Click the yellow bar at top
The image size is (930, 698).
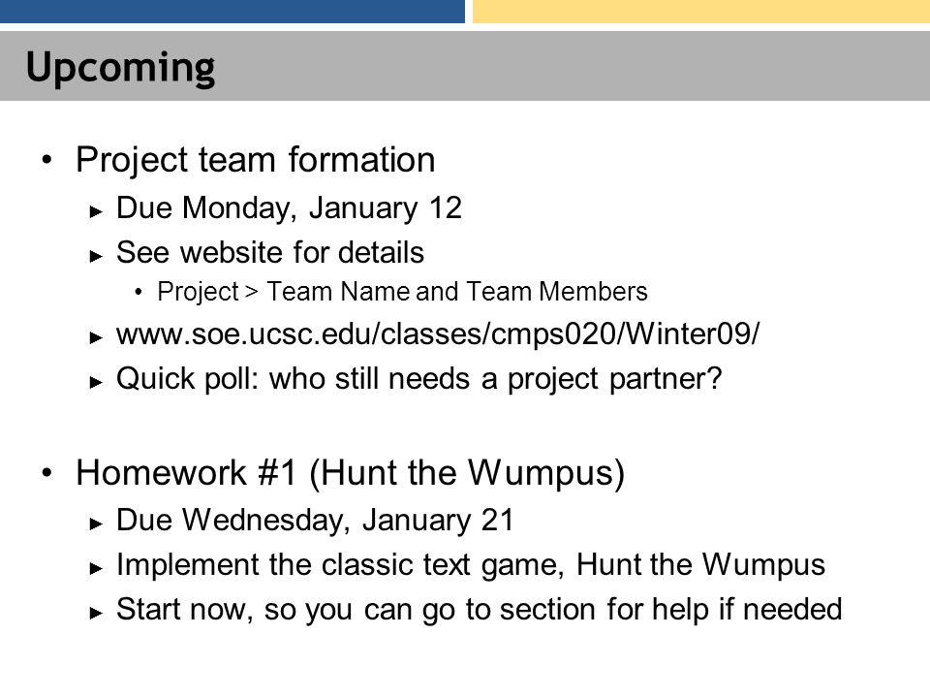701,12
